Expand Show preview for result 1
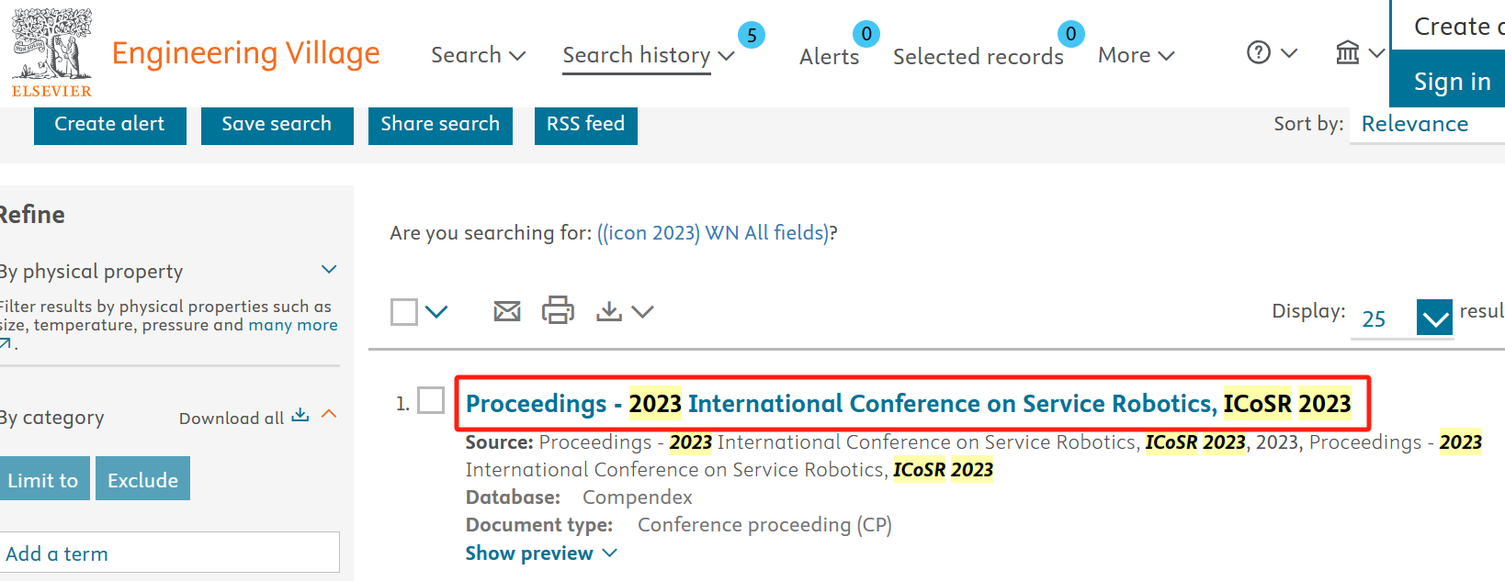This screenshot has width=1505, height=581. click(x=540, y=553)
